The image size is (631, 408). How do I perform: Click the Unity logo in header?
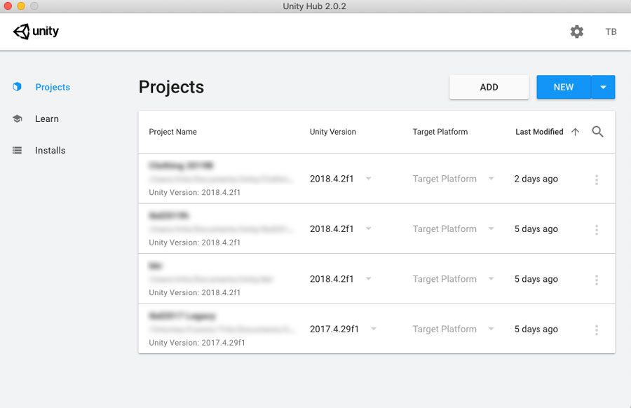36,32
